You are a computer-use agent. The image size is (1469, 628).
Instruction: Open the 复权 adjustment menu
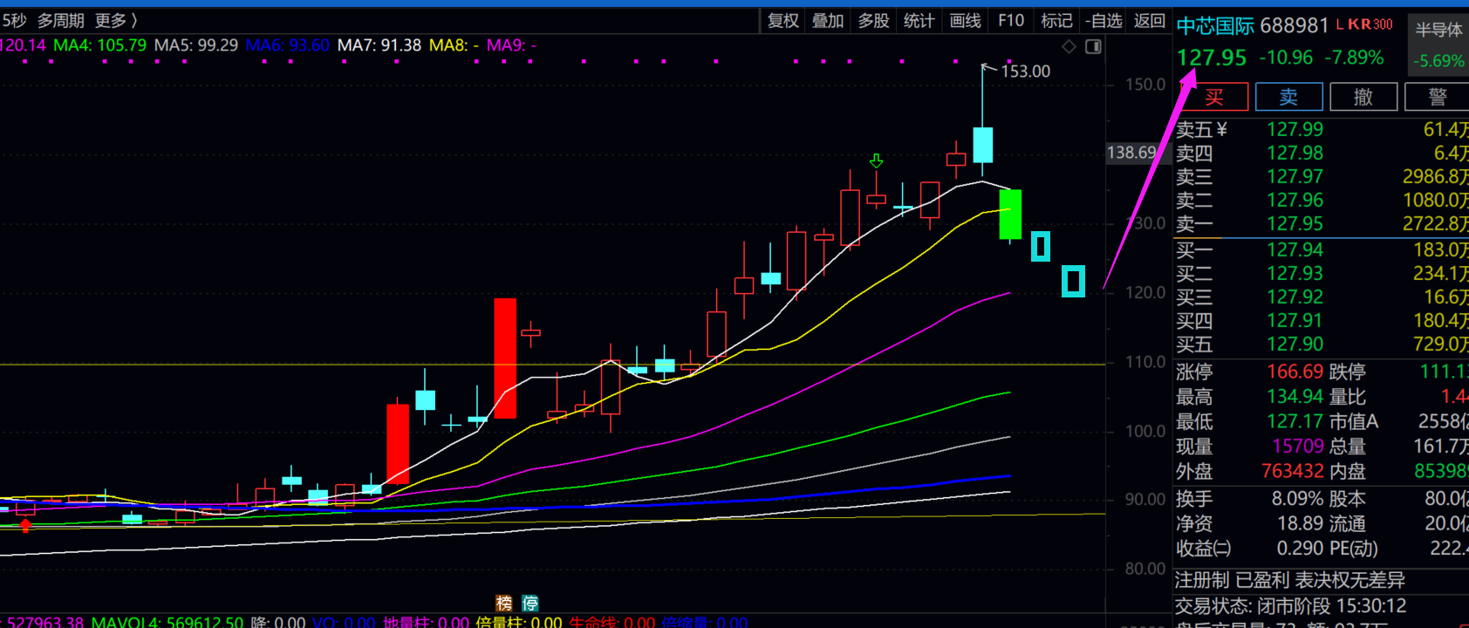782,20
